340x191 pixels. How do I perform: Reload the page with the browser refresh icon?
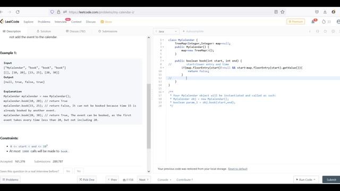[x=18, y=12]
